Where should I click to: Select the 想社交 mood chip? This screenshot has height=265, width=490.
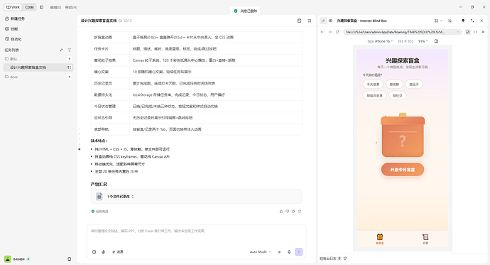click(x=398, y=96)
